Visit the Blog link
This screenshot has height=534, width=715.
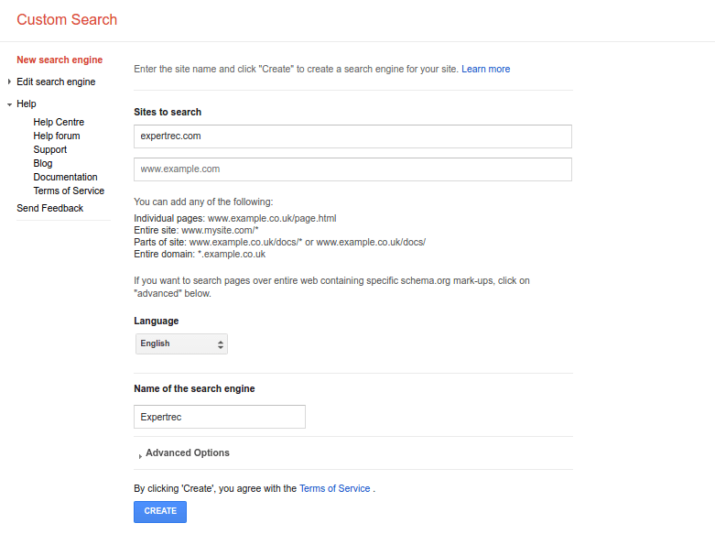[43, 163]
